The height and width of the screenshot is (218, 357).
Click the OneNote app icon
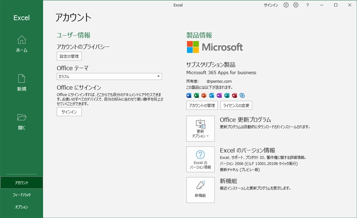pyautogui.click(x=219, y=96)
